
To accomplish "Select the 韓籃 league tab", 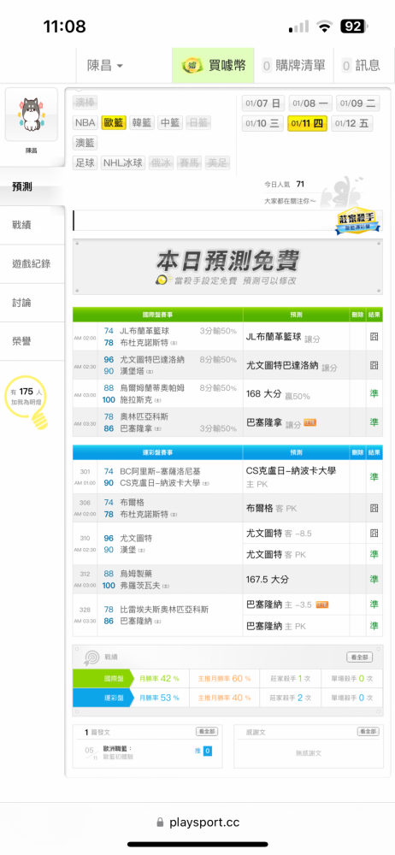I will click(x=142, y=122).
